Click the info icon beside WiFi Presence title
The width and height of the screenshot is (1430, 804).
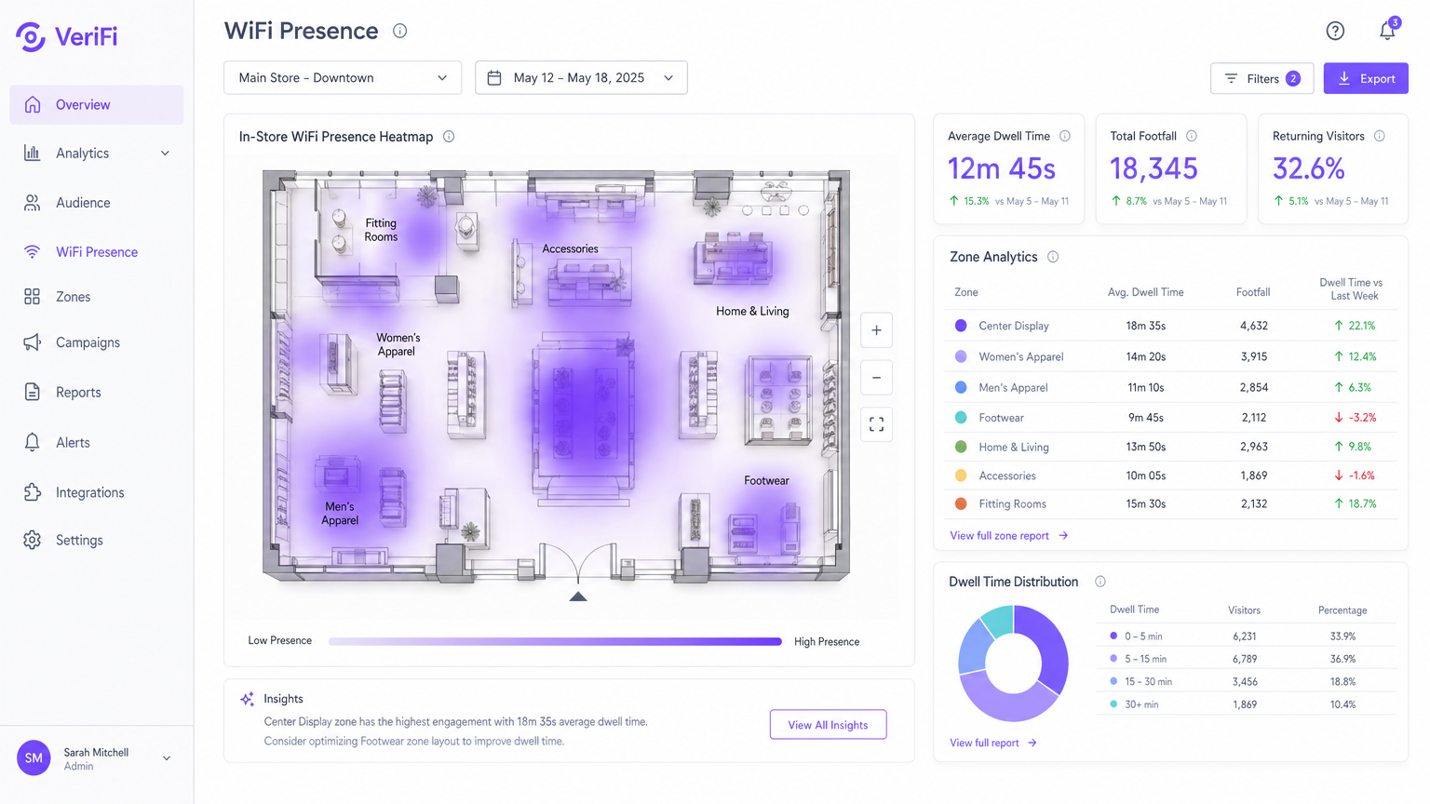click(x=399, y=31)
